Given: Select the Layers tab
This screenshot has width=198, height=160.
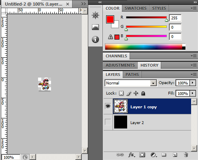Looking at the screenshot, I should (113, 75).
